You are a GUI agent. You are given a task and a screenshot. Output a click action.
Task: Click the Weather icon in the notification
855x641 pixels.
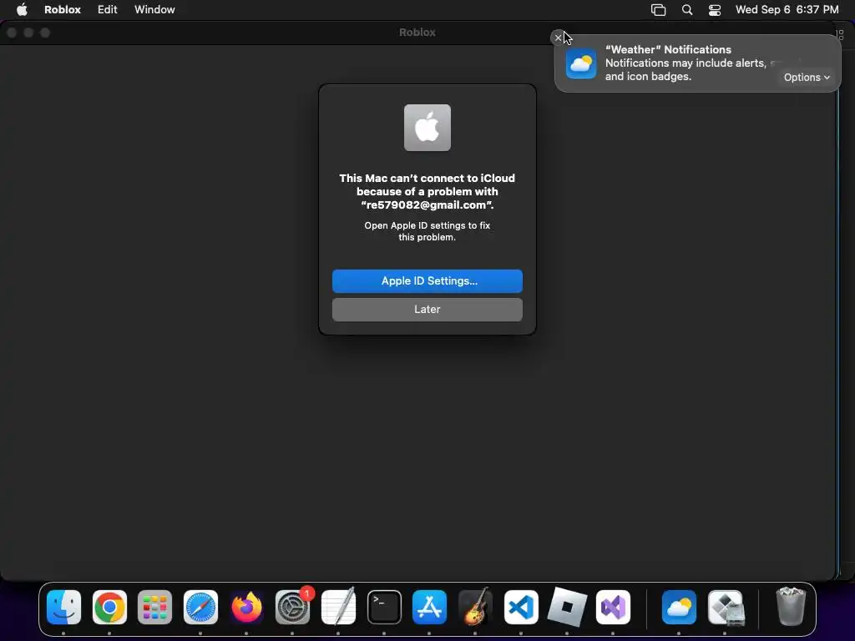click(581, 63)
